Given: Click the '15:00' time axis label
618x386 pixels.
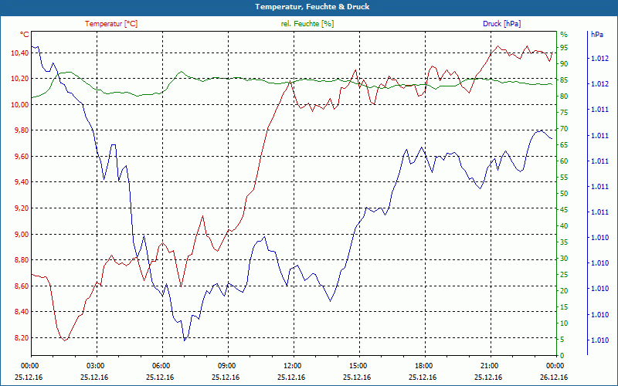Looking at the screenshot, I should (358, 366).
